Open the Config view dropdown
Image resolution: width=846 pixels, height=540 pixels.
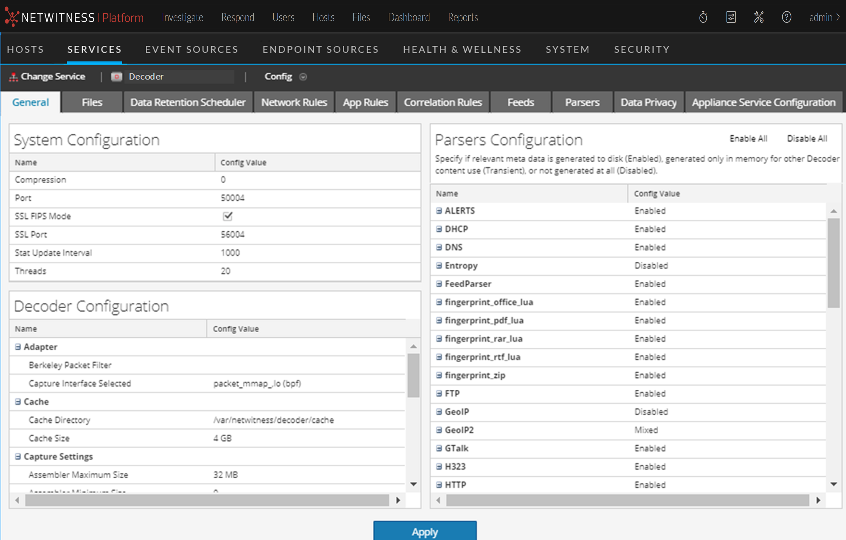pos(303,77)
